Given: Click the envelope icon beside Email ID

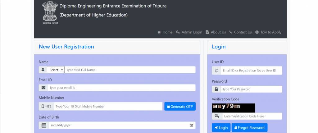Looking at the screenshot, I should click(x=43, y=88).
